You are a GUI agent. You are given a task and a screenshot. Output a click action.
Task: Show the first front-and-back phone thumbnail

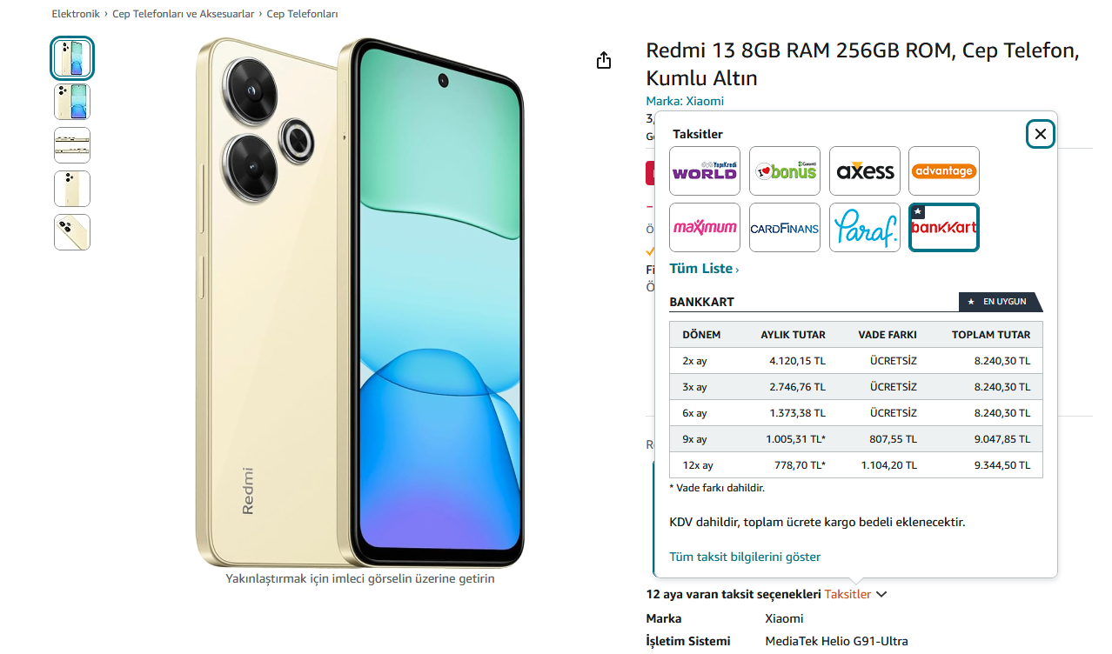(72, 58)
